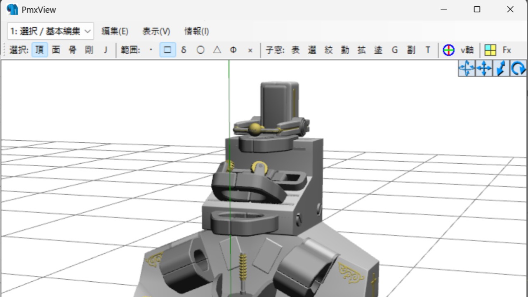528x297 pixels.
Task: Expand the edit mode selector combo box
Action: coord(87,31)
